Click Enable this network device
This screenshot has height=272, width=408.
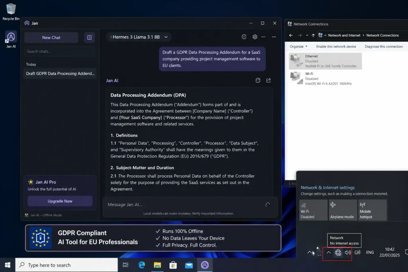336,47
